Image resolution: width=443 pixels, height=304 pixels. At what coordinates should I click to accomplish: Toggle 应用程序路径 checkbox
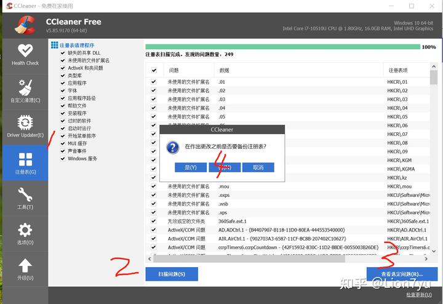63,98
